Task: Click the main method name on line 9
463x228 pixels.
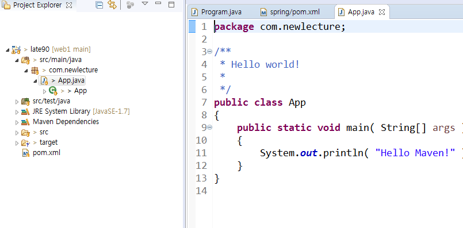Action: click(357, 127)
